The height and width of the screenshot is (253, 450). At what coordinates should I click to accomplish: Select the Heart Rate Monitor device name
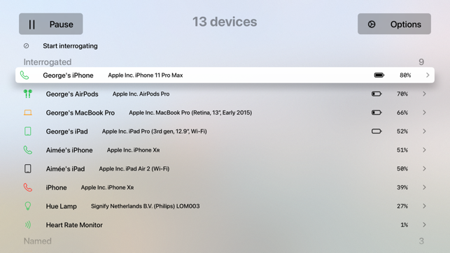[x=74, y=225]
